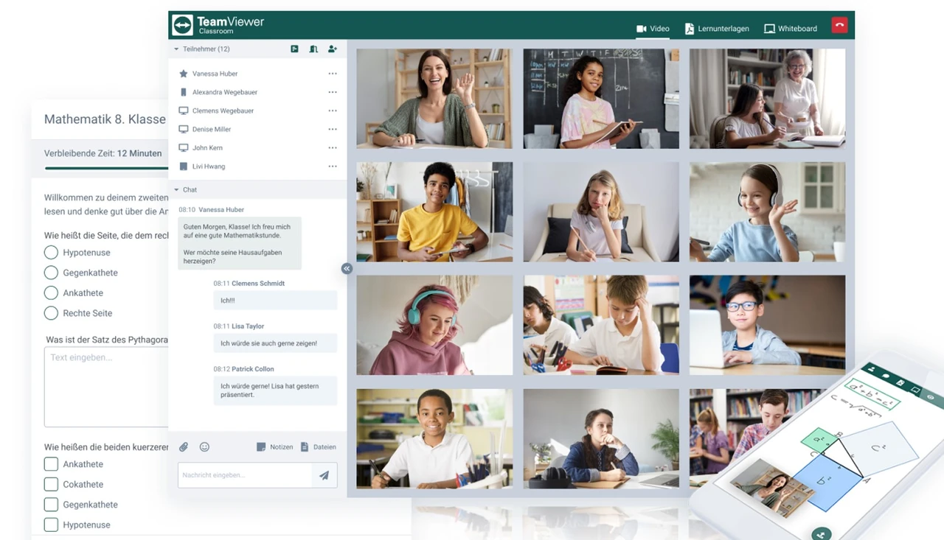Open options dropdown for Denise Miller
This screenshot has width=944, height=540.
(333, 130)
